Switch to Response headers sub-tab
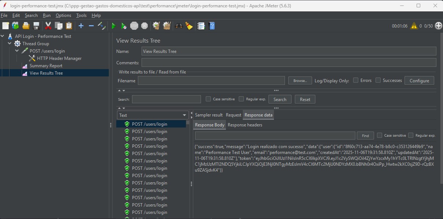This screenshot has width=443, height=219. (245, 125)
